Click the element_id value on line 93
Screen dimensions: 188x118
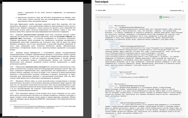[x=132, y=86]
